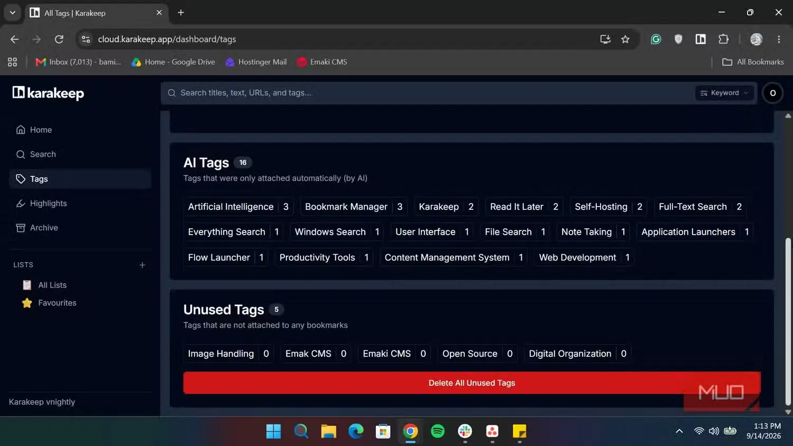Open the Archive sidebar item
Image resolution: width=793 pixels, height=446 pixels.
(x=80, y=228)
